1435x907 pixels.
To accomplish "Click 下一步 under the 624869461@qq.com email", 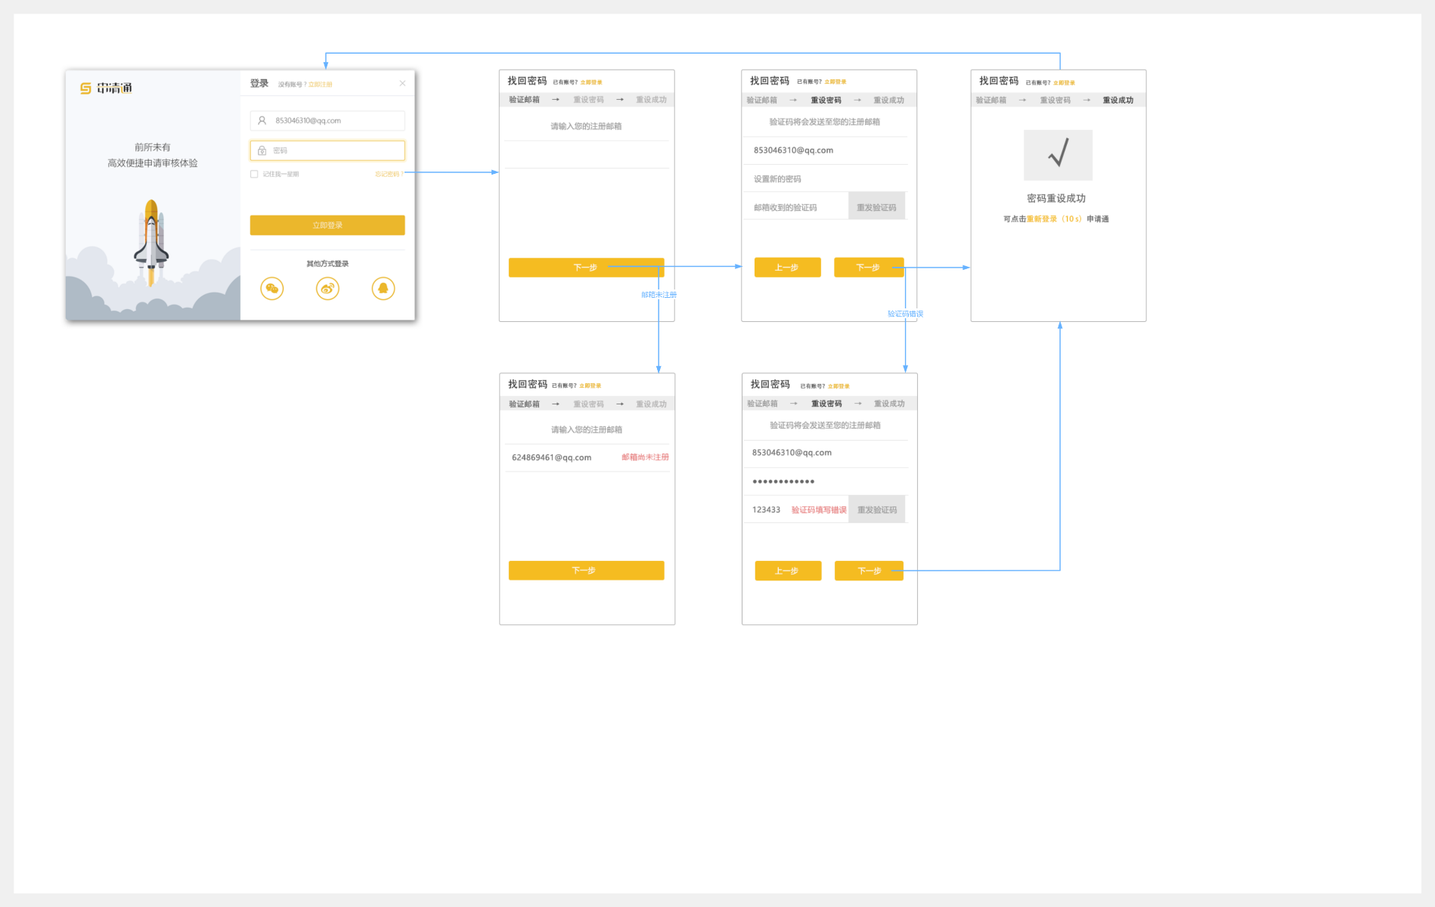I will pos(586,571).
